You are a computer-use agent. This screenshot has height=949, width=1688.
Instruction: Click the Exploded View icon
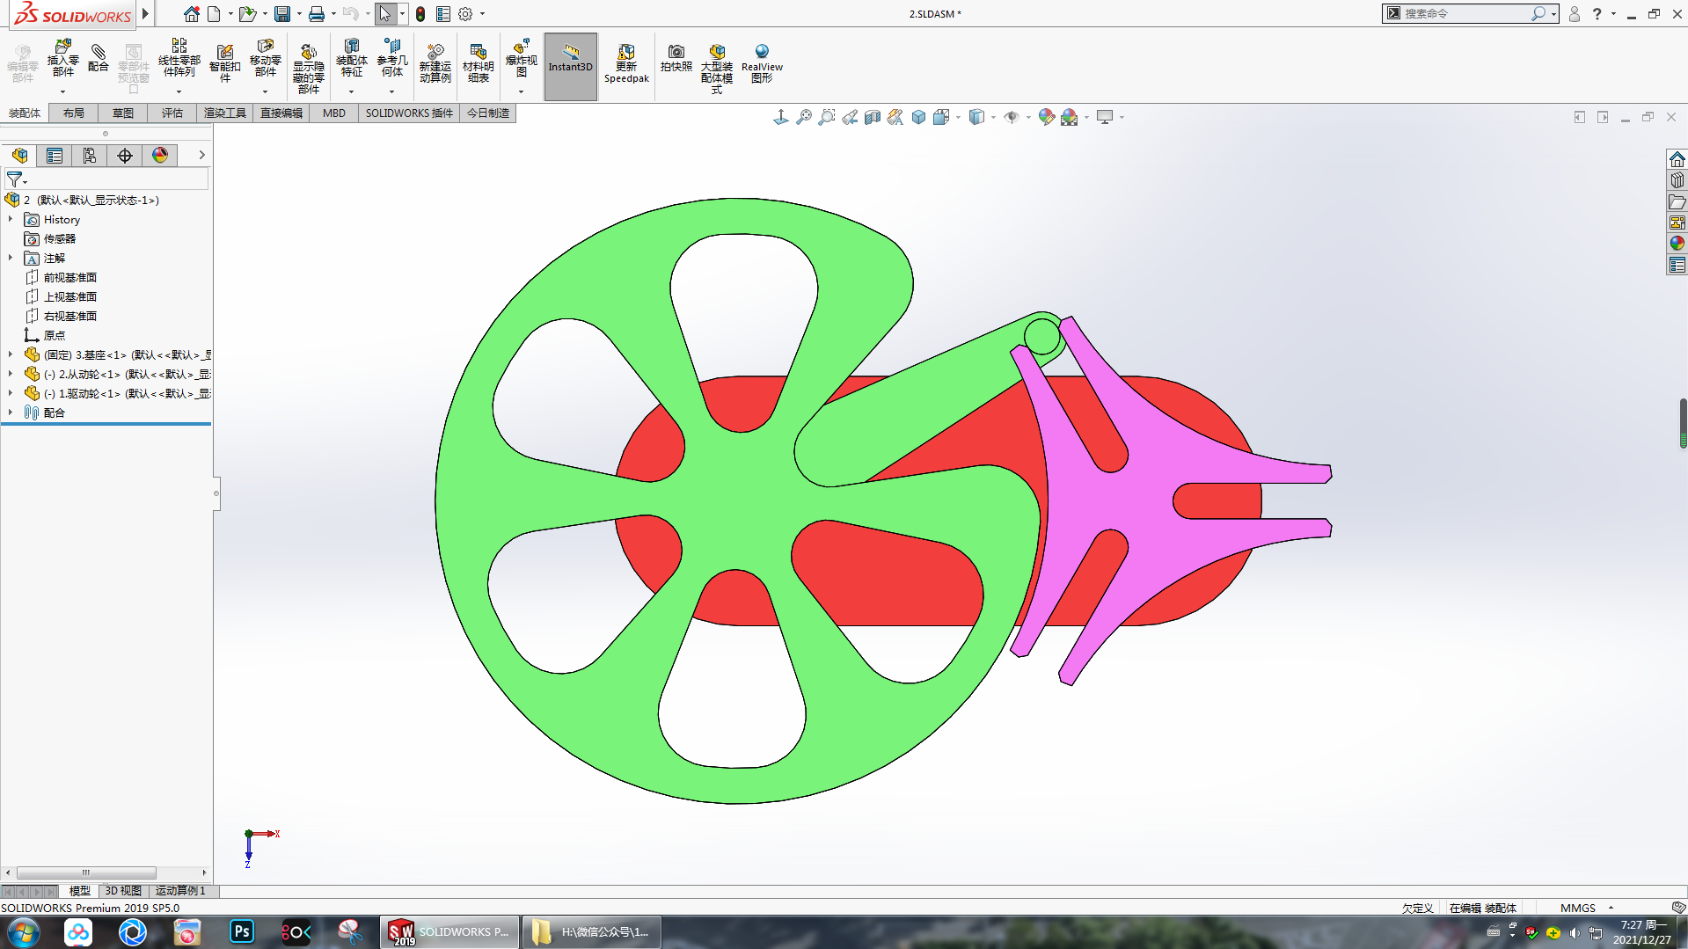pyautogui.click(x=521, y=60)
